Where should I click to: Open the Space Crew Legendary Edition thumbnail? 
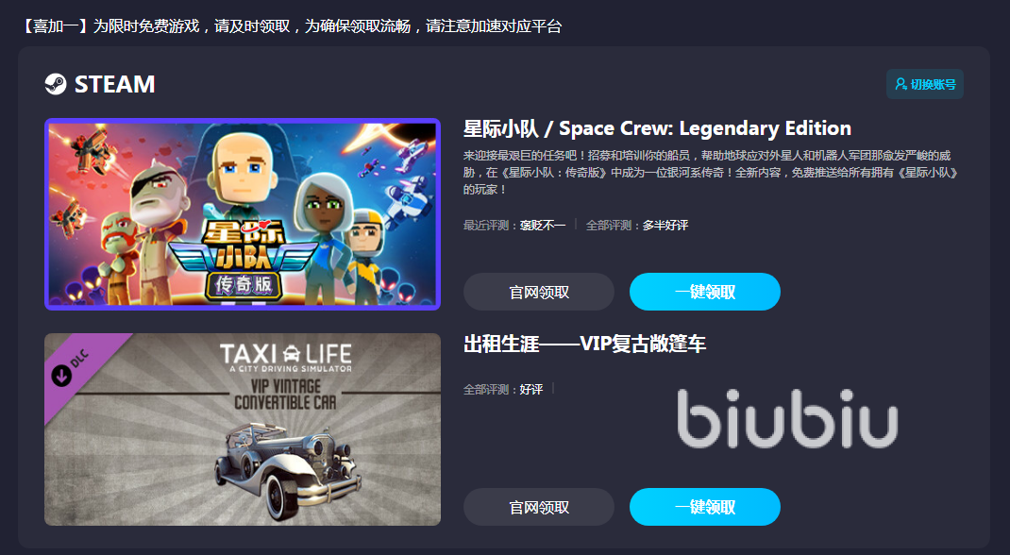[x=243, y=213]
